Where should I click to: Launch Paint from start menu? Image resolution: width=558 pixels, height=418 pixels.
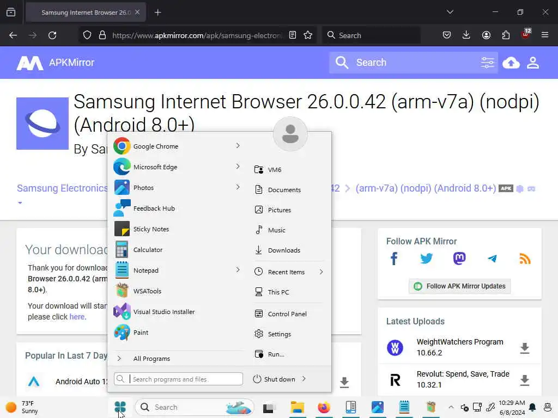(x=178, y=333)
